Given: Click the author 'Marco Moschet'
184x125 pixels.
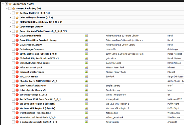Looking at the screenshot, I should (x=174, y=54).
